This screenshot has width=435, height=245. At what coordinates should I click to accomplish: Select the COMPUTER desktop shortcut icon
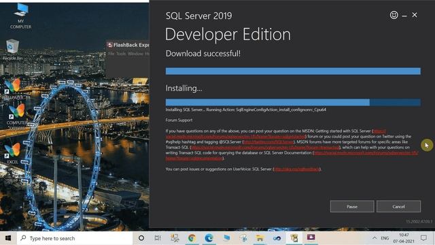(17, 116)
